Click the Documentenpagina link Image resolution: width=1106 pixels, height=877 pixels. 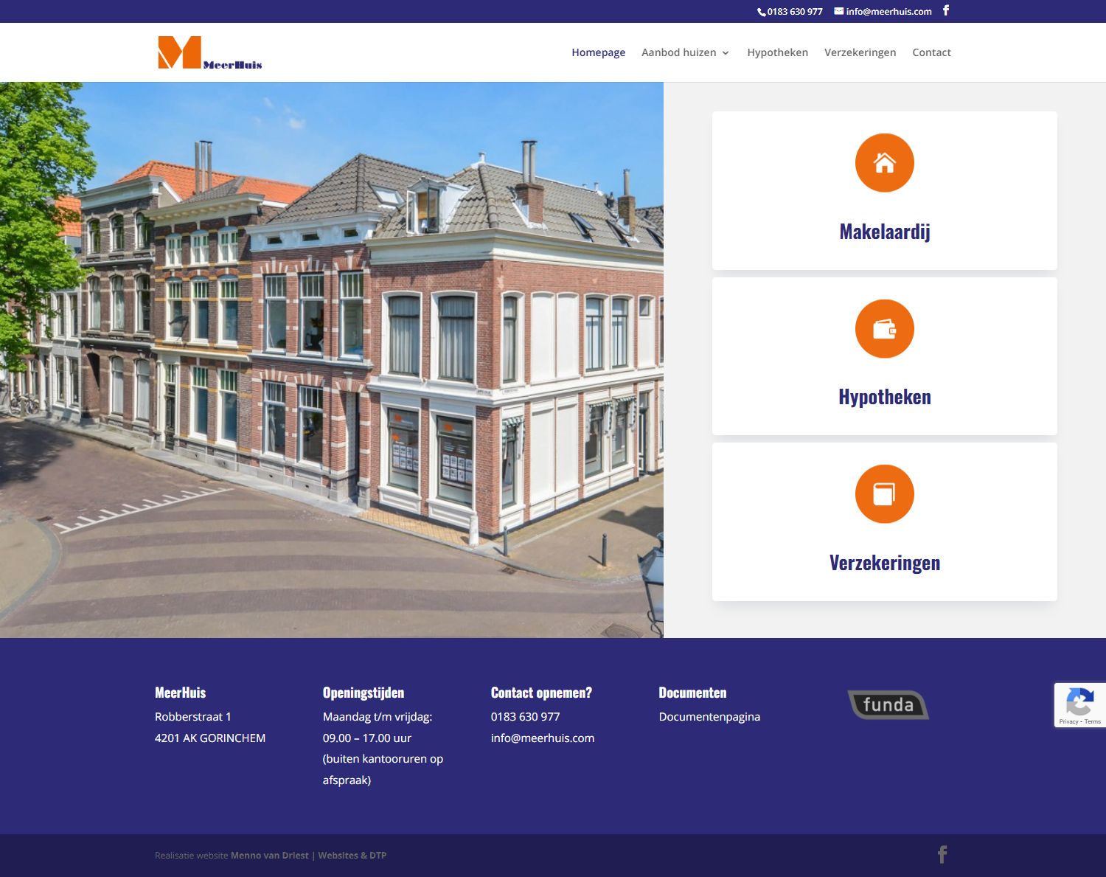[x=709, y=716]
